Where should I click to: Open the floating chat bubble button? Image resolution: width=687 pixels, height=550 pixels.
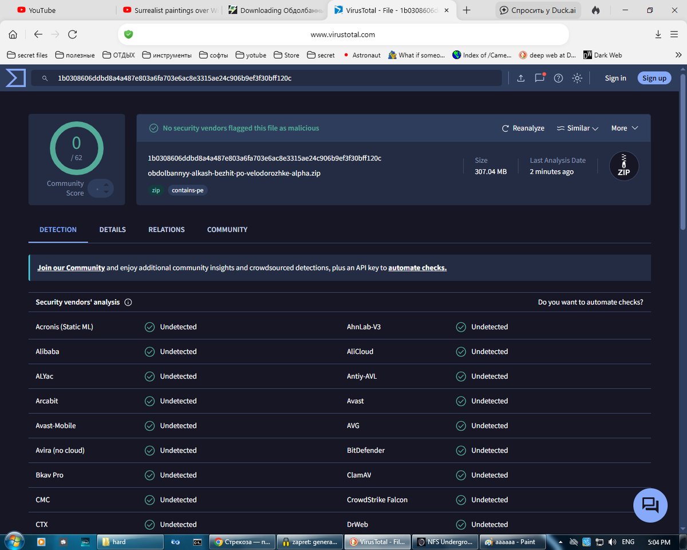(x=650, y=505)
